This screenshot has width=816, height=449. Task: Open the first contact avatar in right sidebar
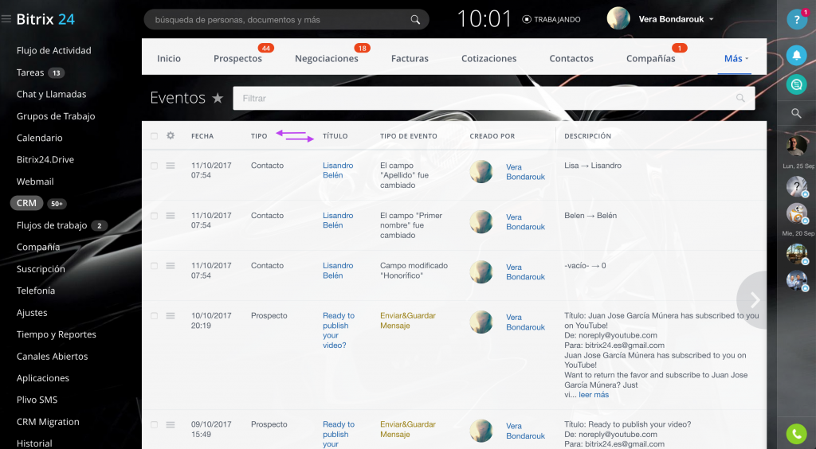796,146
